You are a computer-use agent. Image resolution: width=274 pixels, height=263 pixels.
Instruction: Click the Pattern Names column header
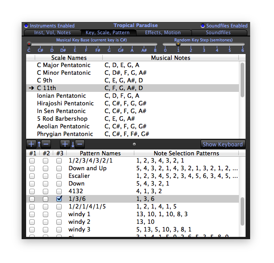[100, 153]
